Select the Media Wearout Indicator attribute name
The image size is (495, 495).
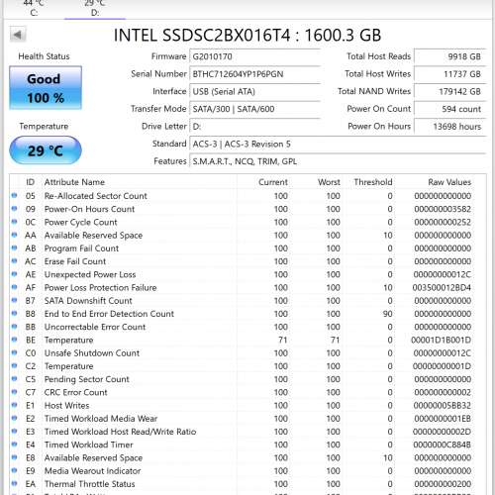(x=93, y=471)
